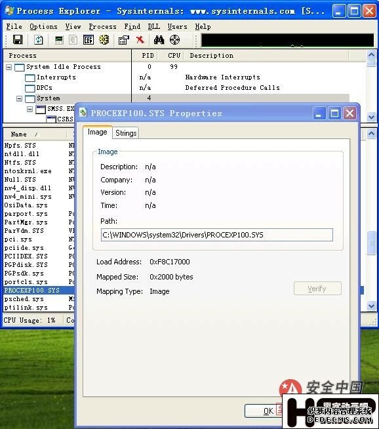Screen dimensions: 379x429
Task: Click the Path text field
Action: (x=217, y=235)
